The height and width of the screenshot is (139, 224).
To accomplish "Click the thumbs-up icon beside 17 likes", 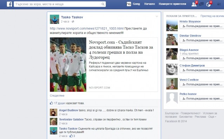I will tap(51, 103).
